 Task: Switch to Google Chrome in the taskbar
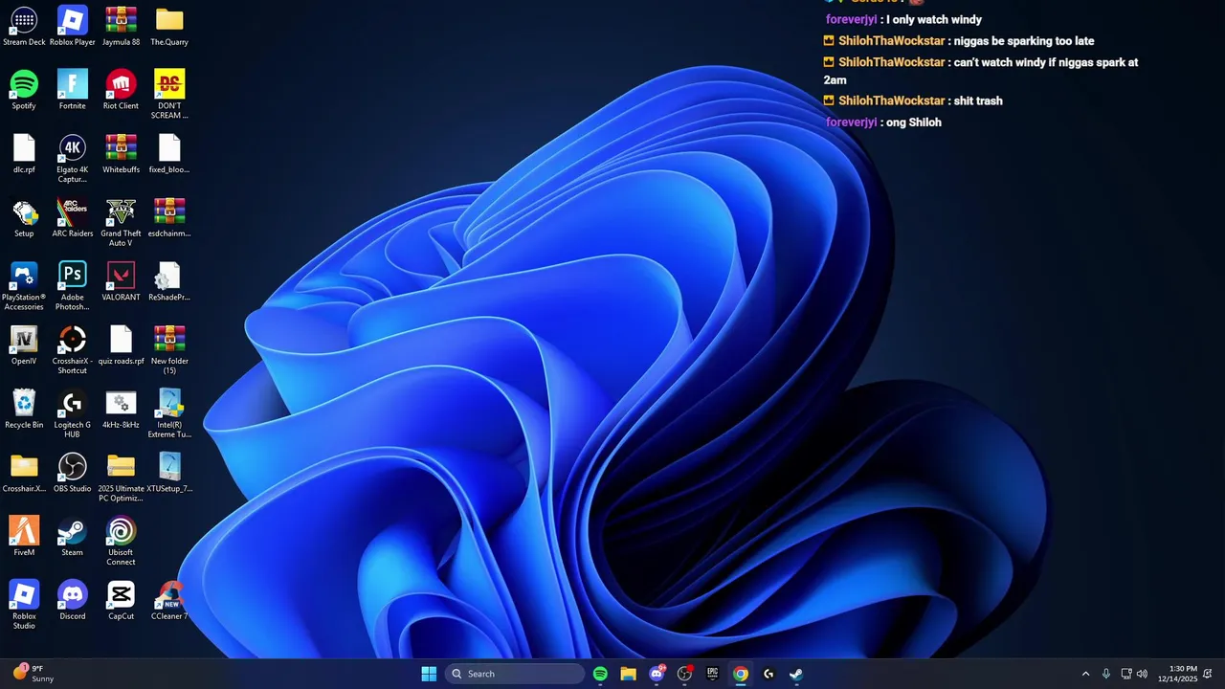[740, 674]
